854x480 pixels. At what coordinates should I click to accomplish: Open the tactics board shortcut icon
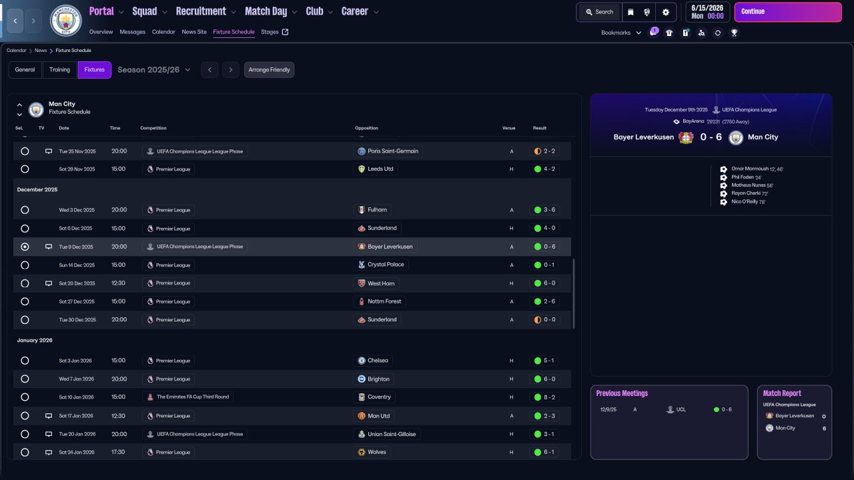coord(685,33)
